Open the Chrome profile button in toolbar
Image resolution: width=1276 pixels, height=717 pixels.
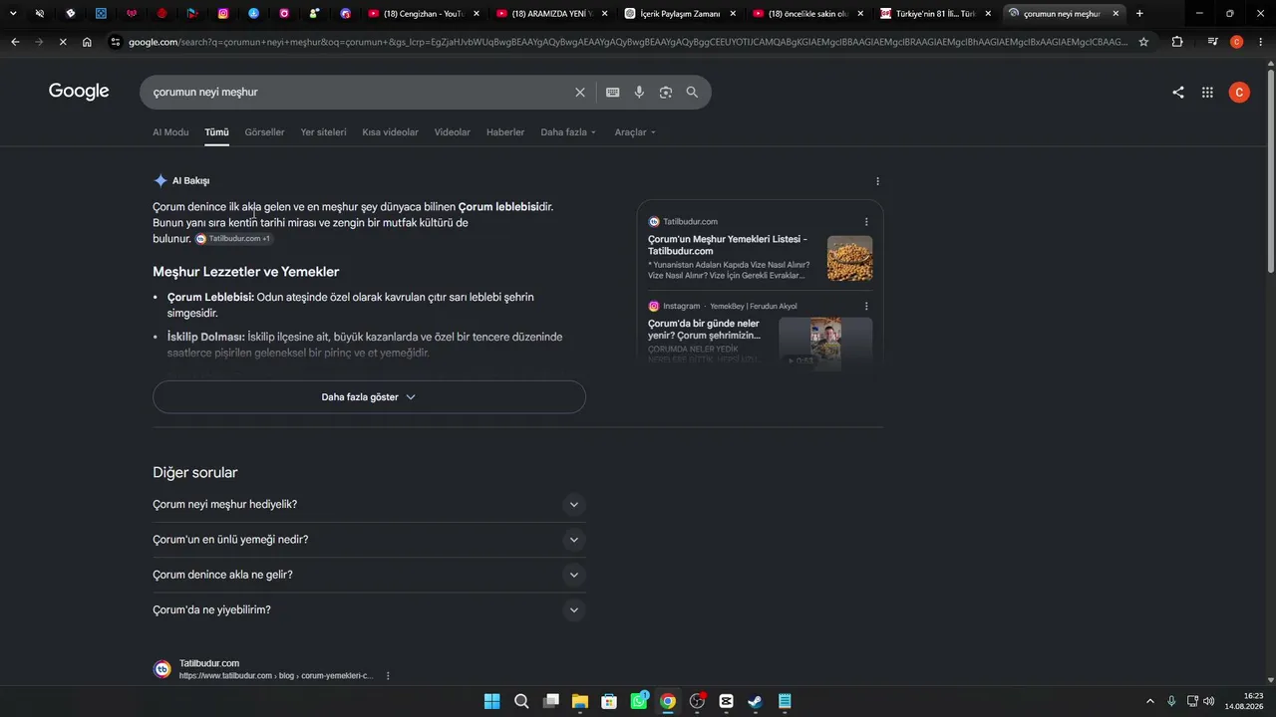(x=1237, y=42)
